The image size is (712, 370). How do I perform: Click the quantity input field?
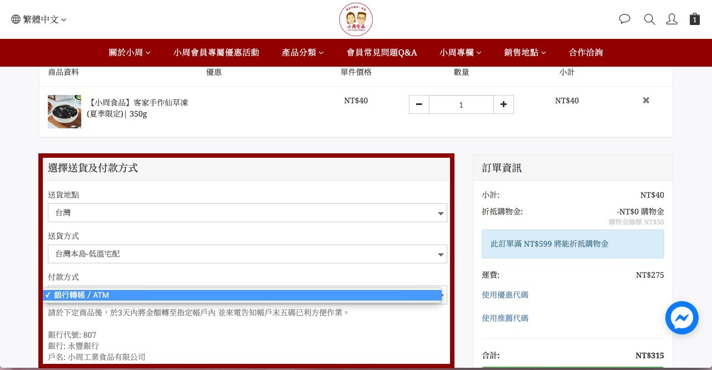coord(461,104)
